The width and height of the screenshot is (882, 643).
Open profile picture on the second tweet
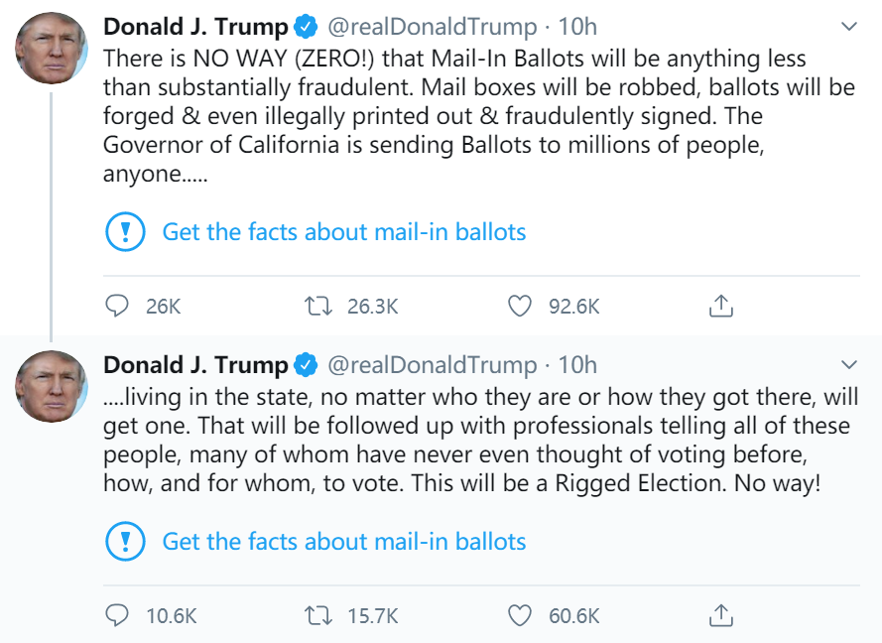(x=52, y=386)
